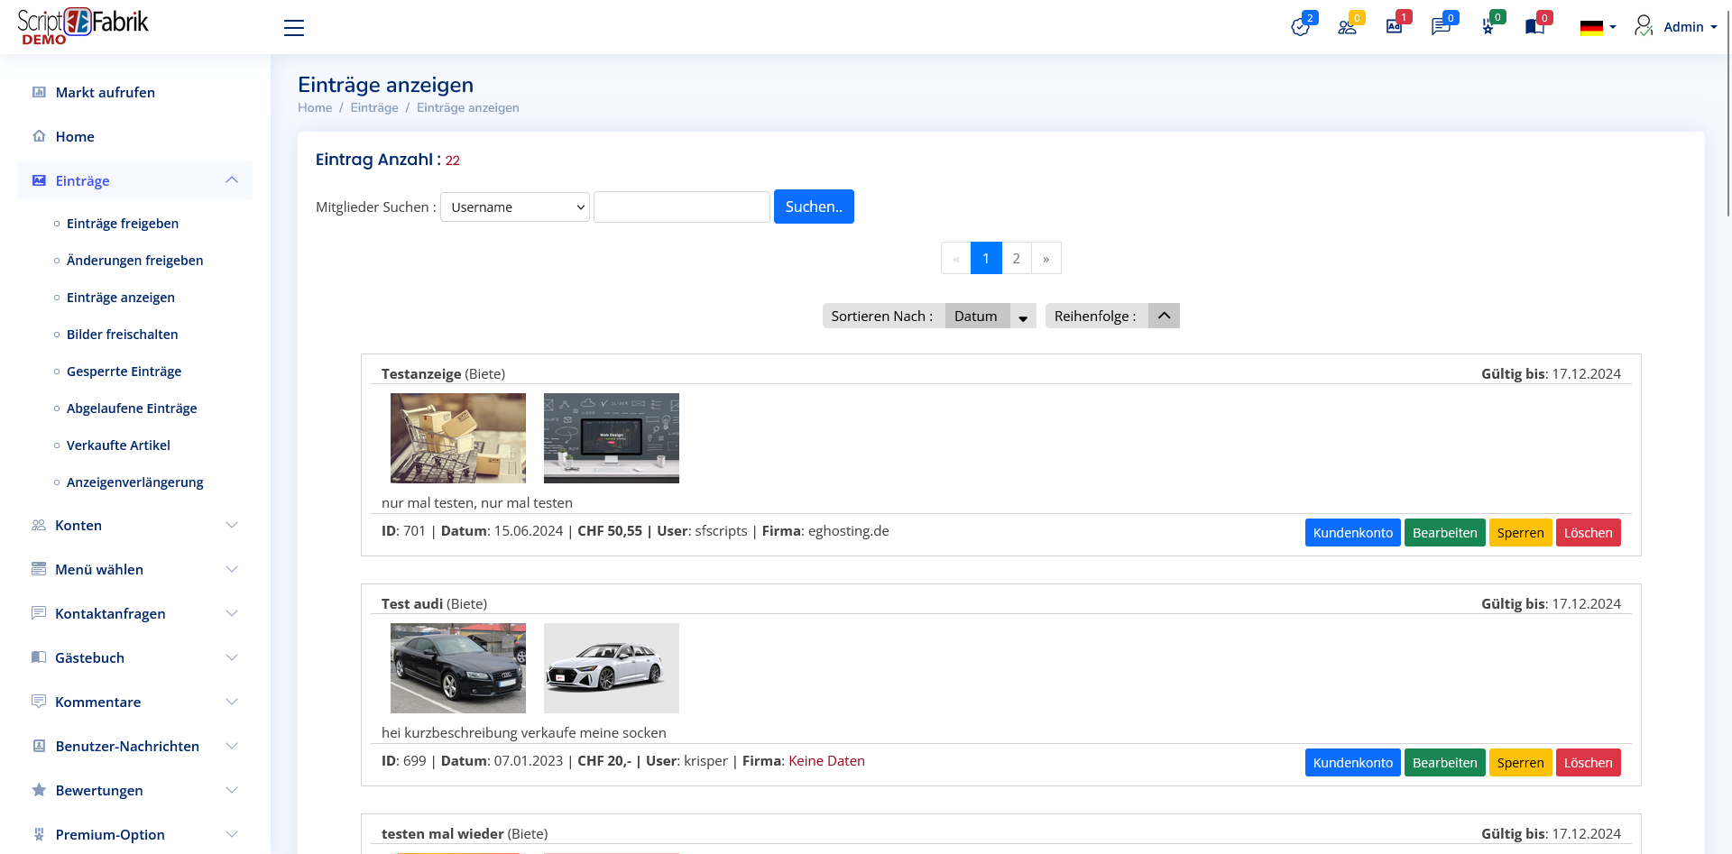The image size is (1732, 854).
Task: Click the Premium-Option icon
Action: [39, 834]
